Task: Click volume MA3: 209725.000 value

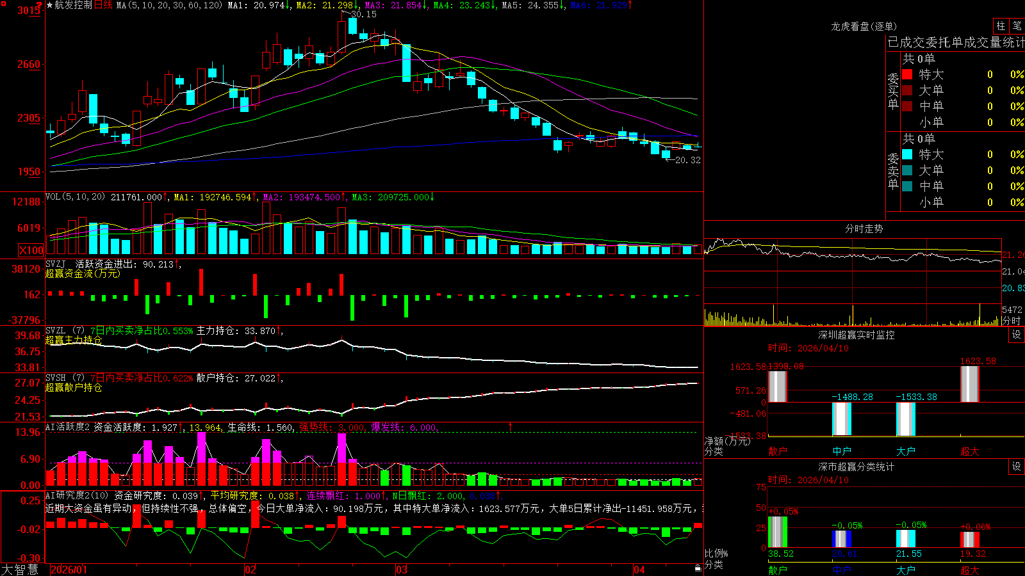Action: coord(393,197)
